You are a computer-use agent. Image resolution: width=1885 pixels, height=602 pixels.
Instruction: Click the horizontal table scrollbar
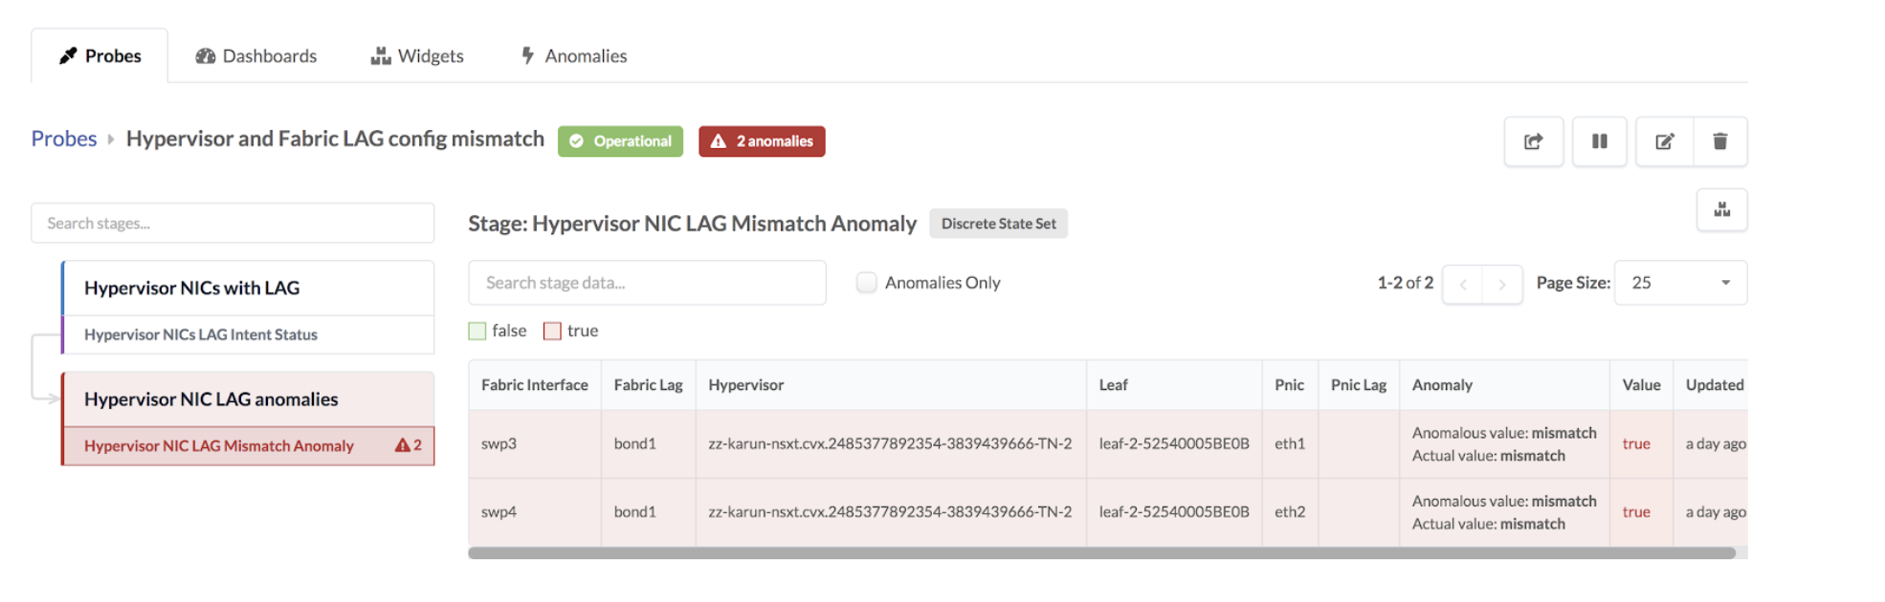click(x=1100, y=553)
